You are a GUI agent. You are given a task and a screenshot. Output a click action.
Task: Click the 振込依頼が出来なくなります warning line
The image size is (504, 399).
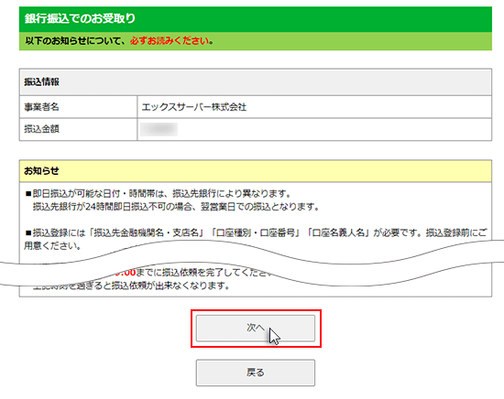click(x=131, y=286)
